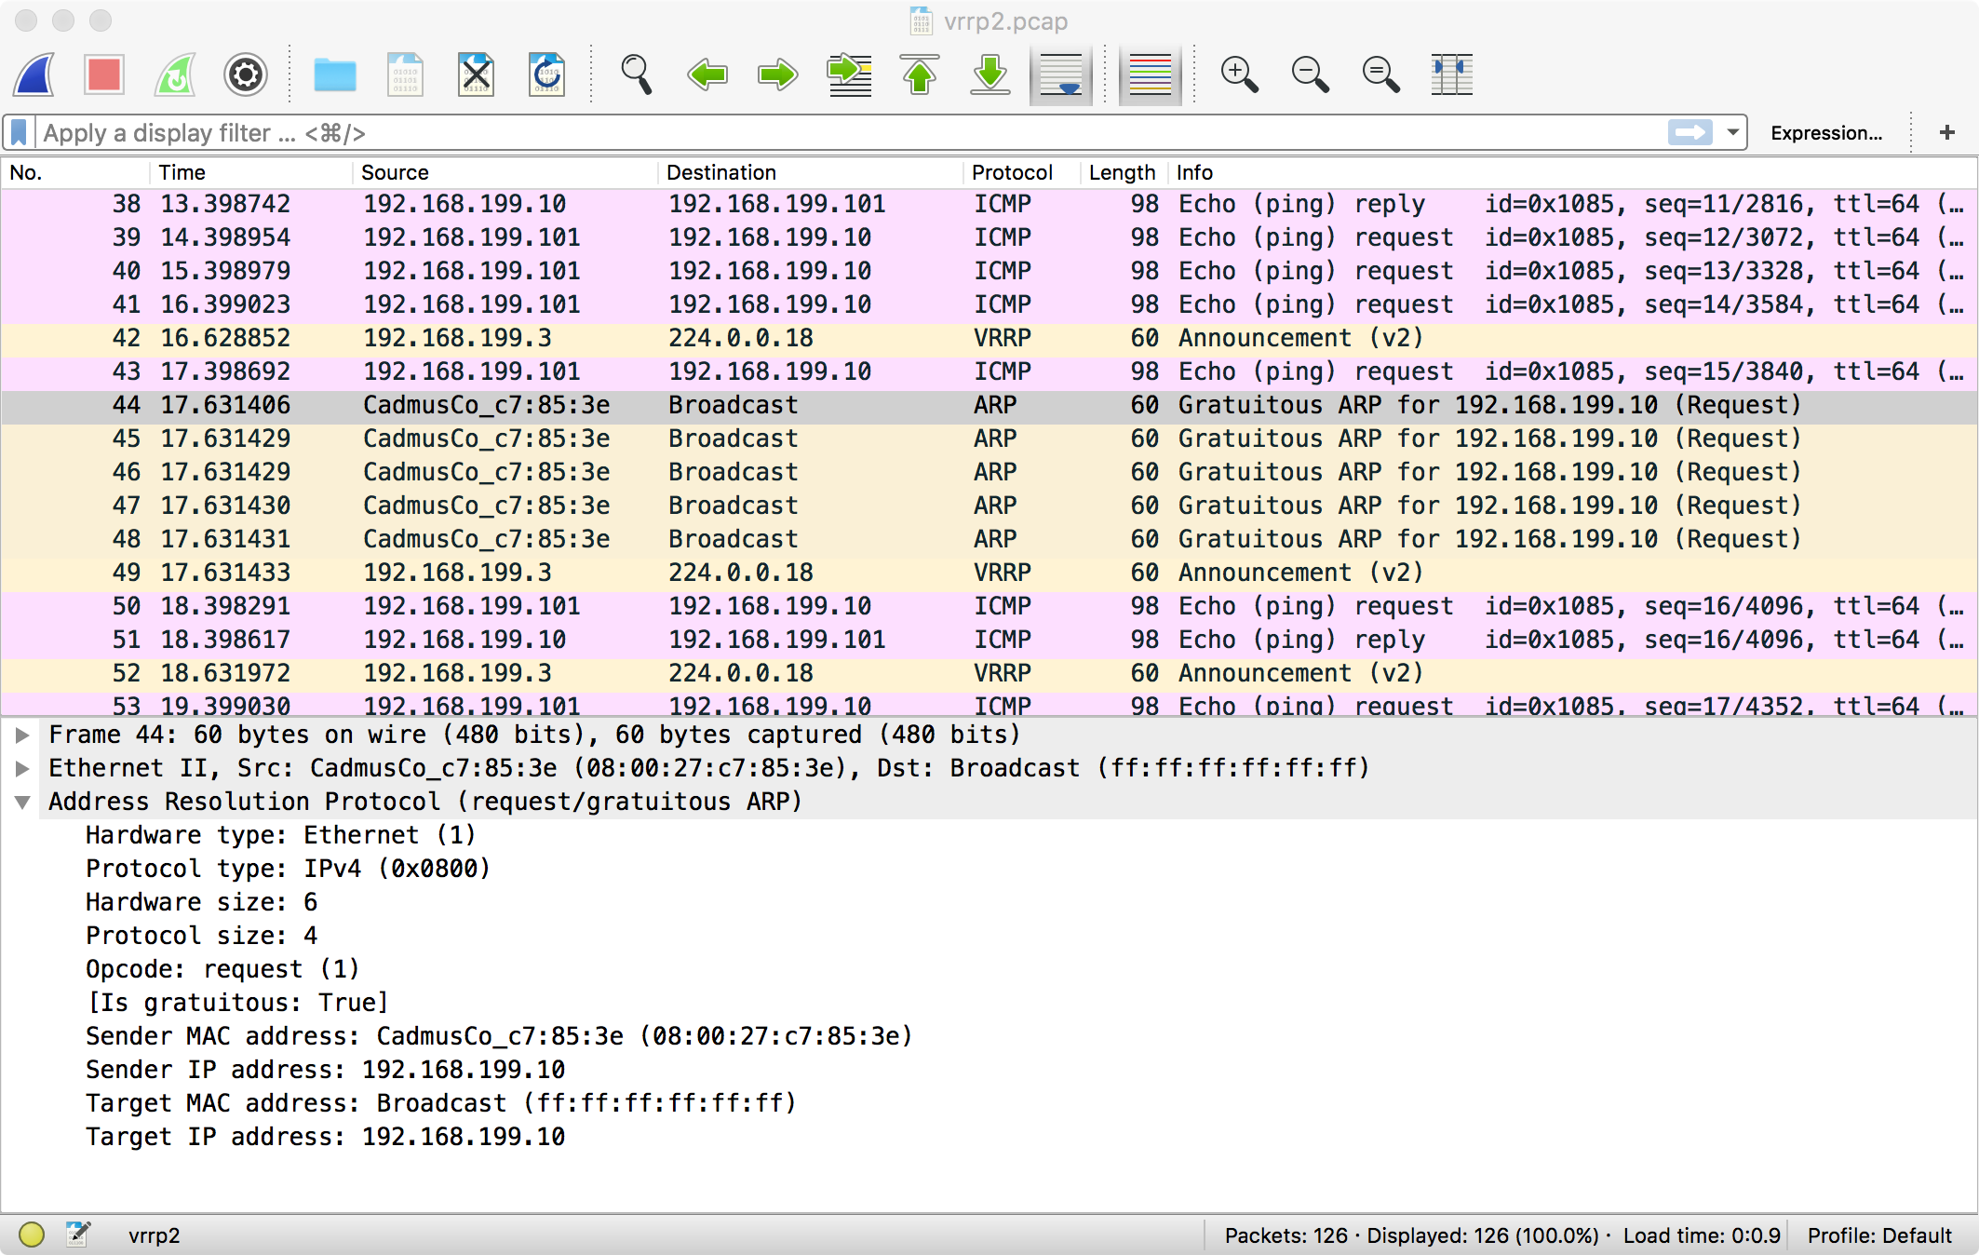1979x1255 pixels.
Task: Open capture options gear icon
Action: point(246,74)
